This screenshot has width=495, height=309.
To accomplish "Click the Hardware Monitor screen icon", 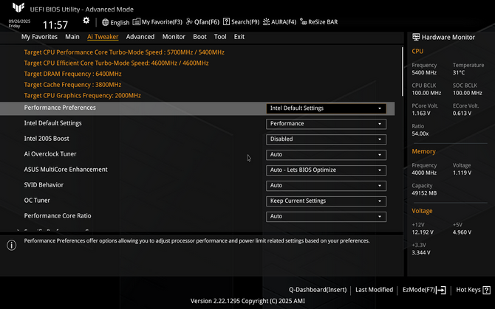I will (416, 37).
